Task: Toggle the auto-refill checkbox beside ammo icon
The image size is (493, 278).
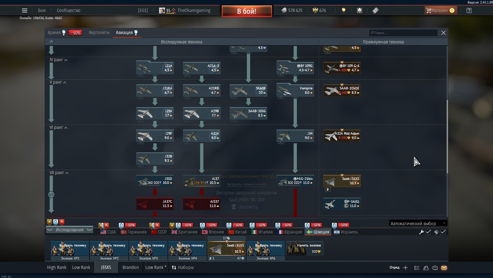Action: pyautogui.click(x=443, y=232)
